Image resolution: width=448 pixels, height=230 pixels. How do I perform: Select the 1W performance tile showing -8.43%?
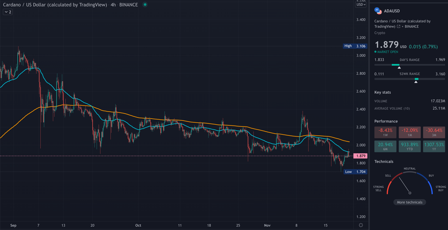(385, 132)
